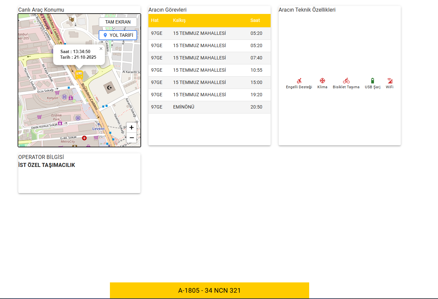Screen dimensions: 438x299
Task: Open the map in TAM EKRAN
Action: click(118, 22)
